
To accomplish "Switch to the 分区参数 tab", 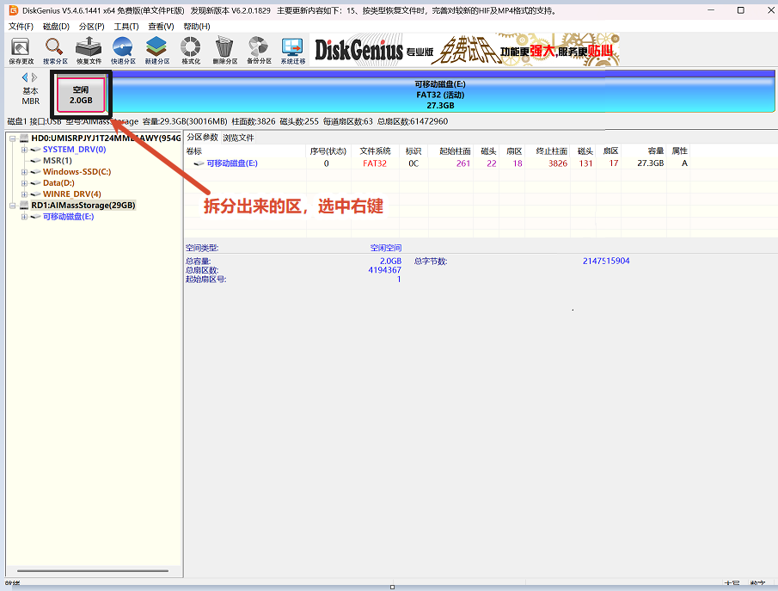I will [x=202, y=137].
